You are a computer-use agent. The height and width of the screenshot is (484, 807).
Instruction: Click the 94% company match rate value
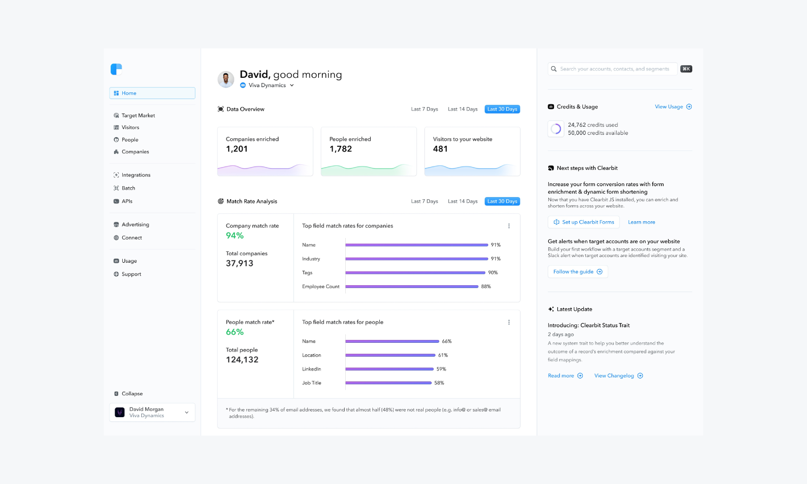pyautogui.click(x=235, y=236)
